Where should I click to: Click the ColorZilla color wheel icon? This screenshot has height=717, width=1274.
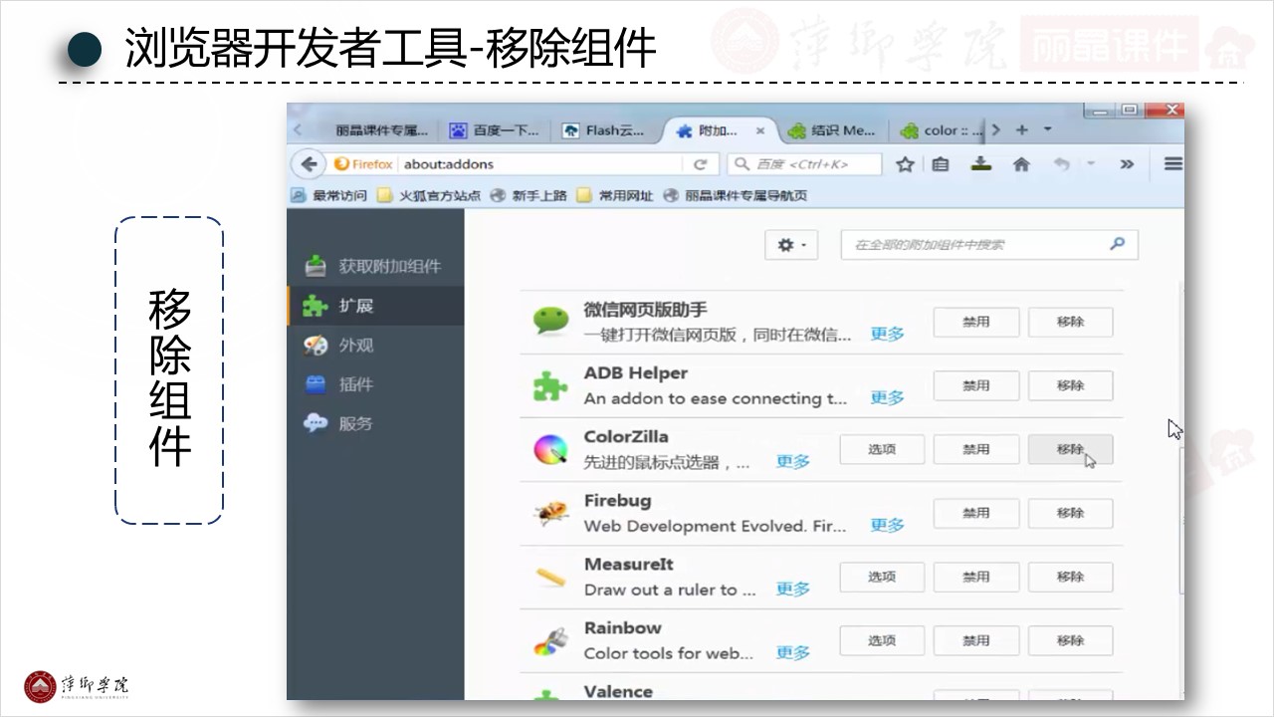click(x=550, y=449)
